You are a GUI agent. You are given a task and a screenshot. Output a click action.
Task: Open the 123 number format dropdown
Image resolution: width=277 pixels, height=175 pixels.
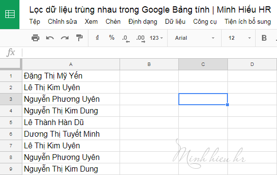[156, 38]
